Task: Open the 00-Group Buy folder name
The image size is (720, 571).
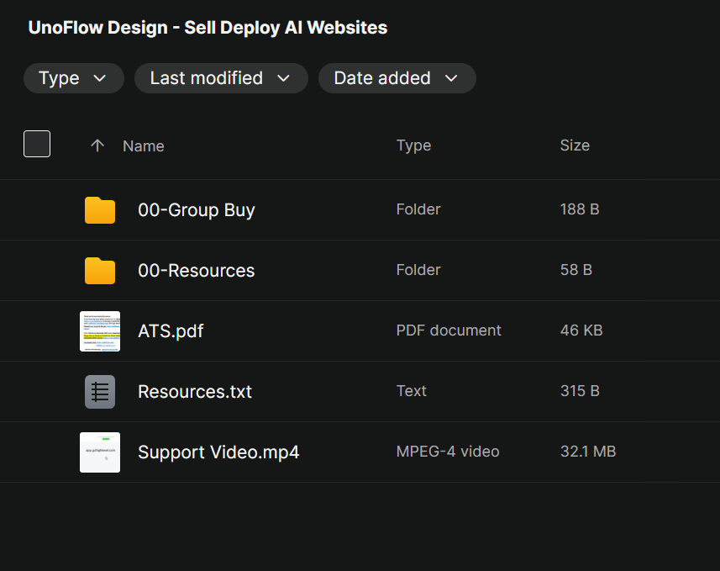Action: (197, 210)
